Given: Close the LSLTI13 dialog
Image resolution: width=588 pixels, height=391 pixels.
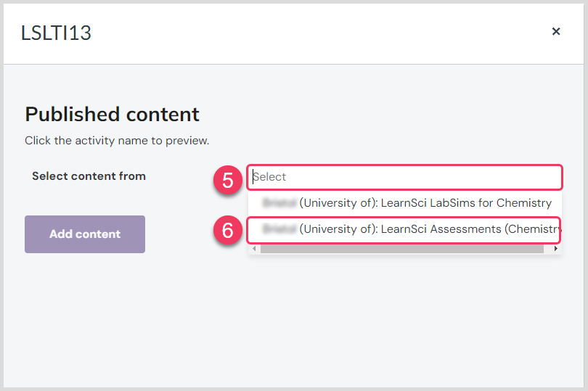Looking at the screenshot, I should [x=556, y=31].
